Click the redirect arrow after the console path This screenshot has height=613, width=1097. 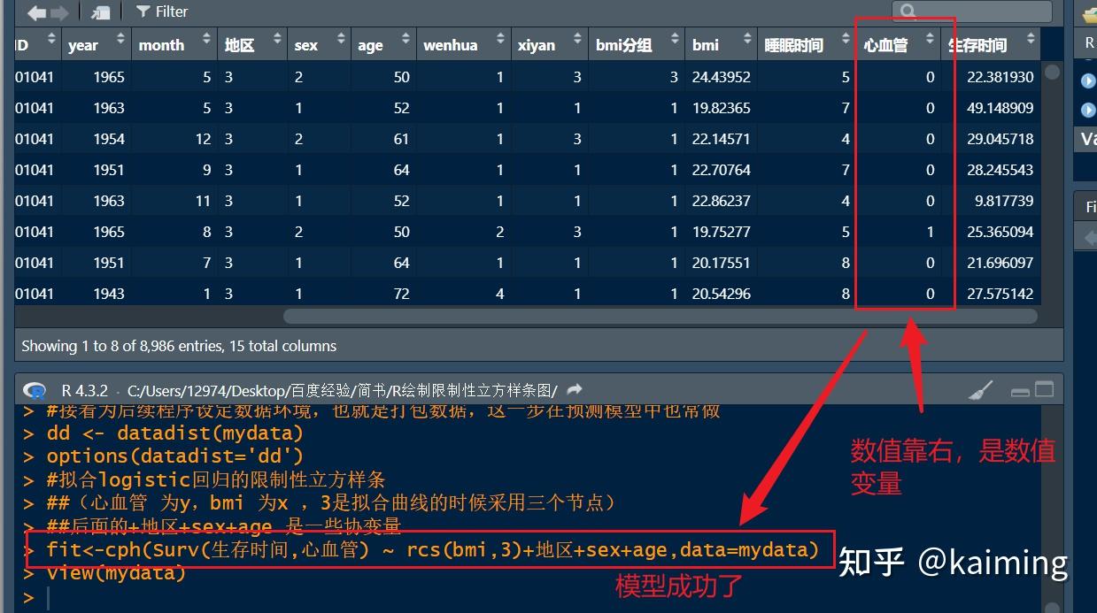click(x=572, y=387)
